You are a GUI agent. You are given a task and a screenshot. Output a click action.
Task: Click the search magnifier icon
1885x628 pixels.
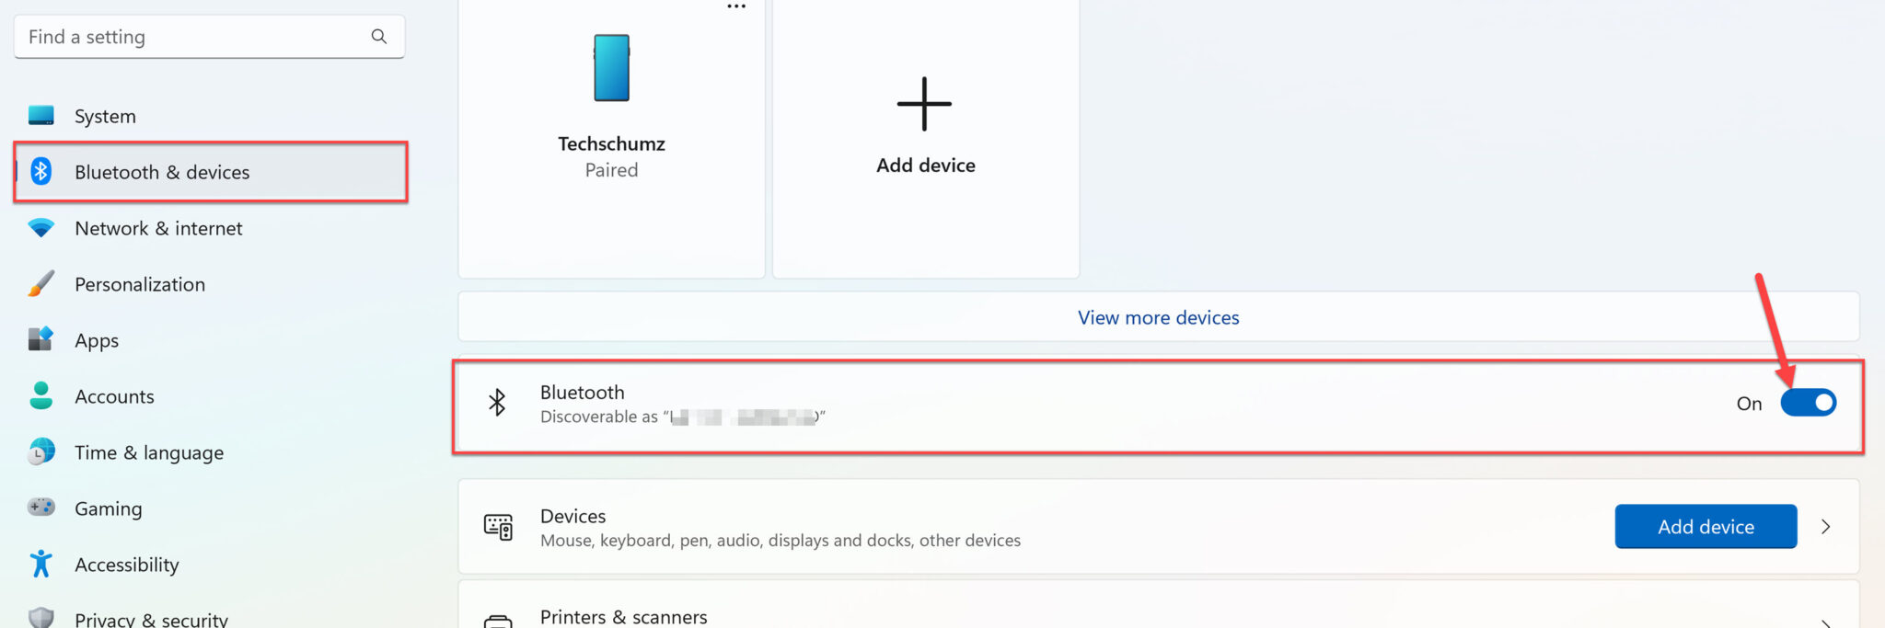click(378, 37)
